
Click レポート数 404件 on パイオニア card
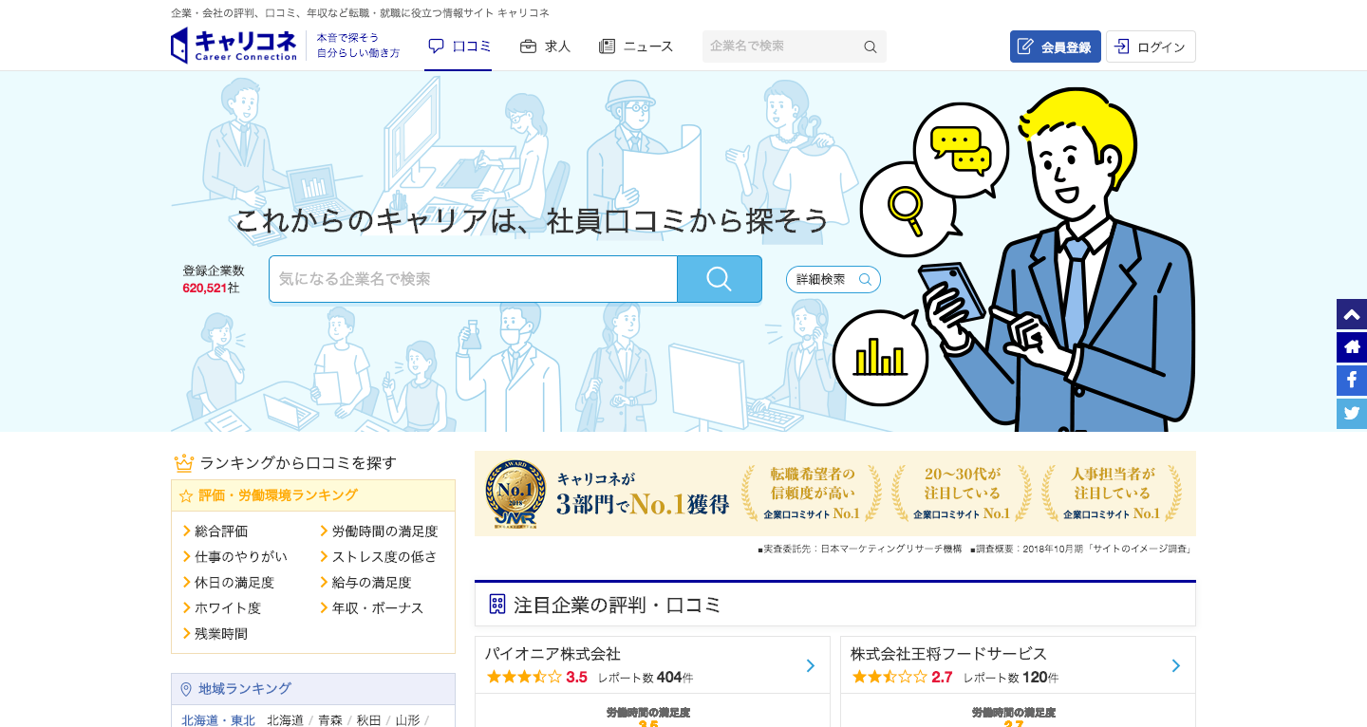(x=646, y=678)
